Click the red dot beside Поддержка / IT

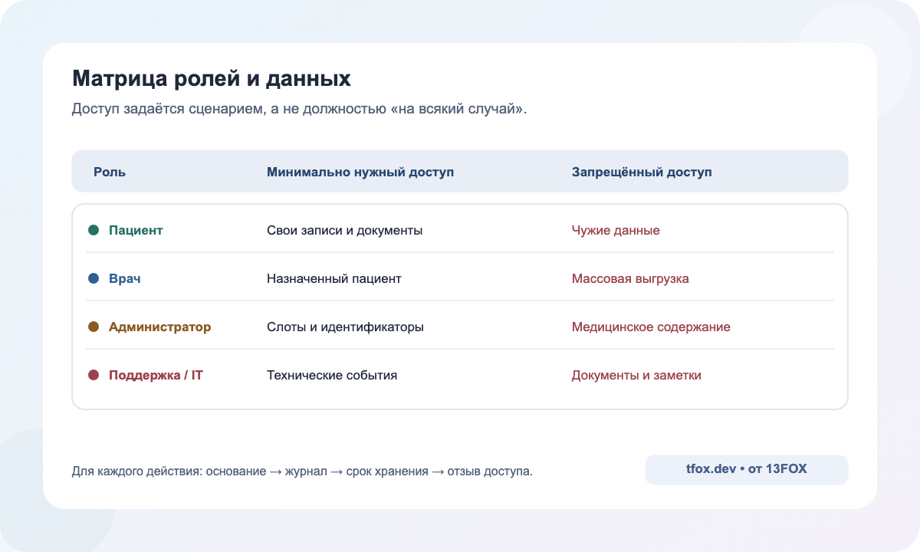[94, 375]
